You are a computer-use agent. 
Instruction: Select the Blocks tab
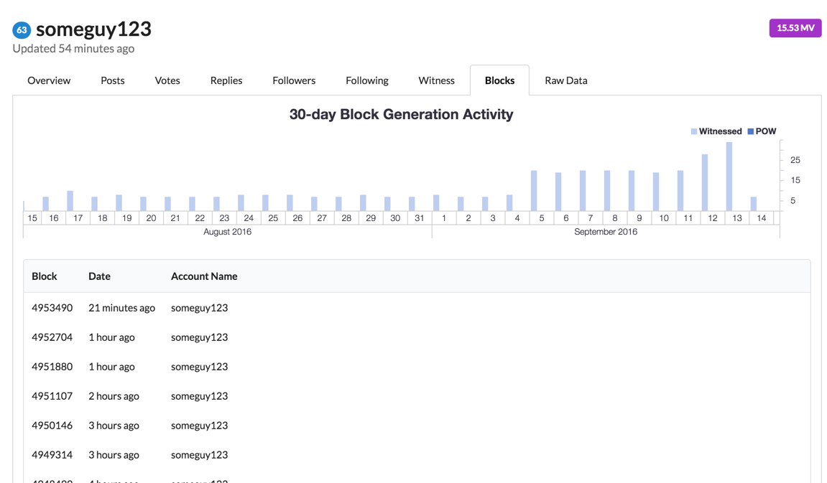coord(499,80)
